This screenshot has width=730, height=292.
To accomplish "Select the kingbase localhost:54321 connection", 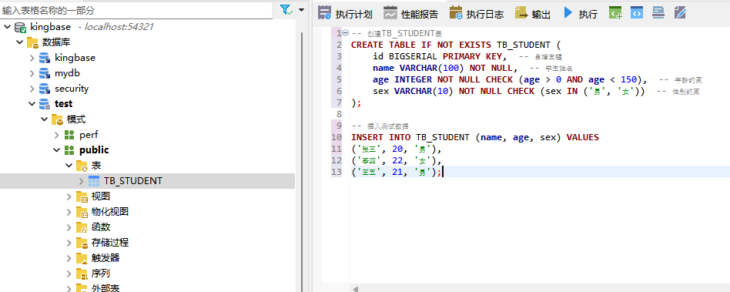I will tap(92, 27).
